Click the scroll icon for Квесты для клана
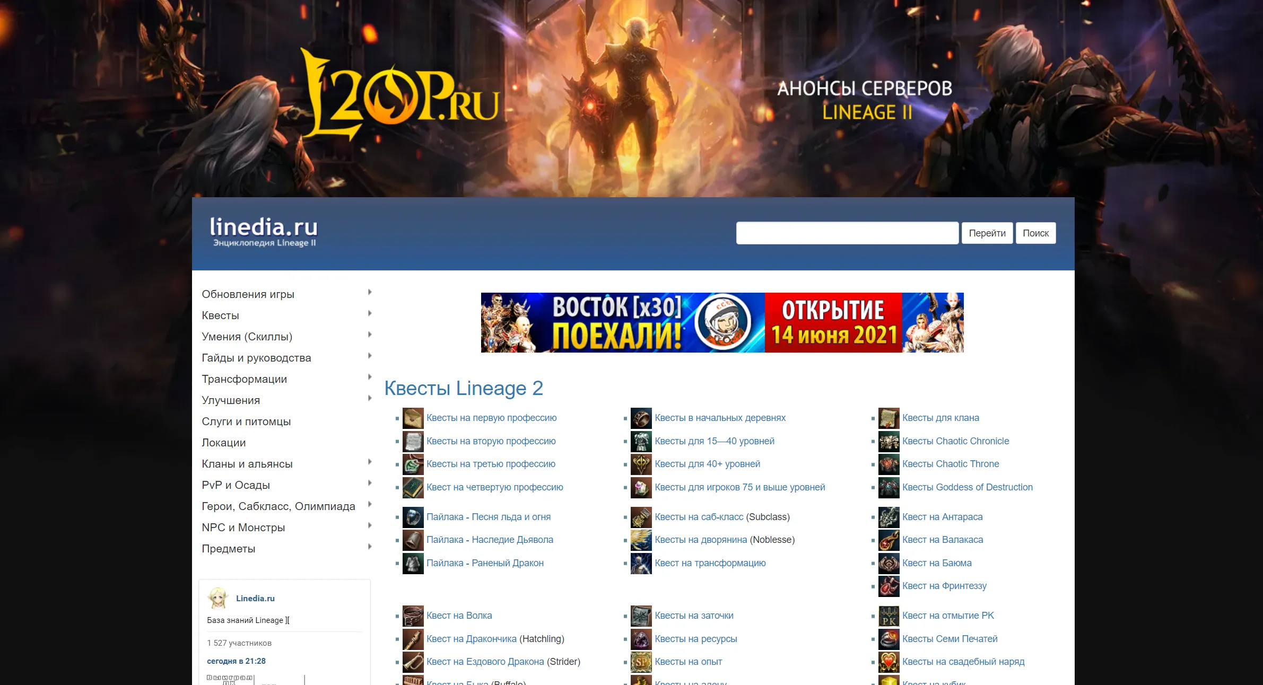 [889, 418]
